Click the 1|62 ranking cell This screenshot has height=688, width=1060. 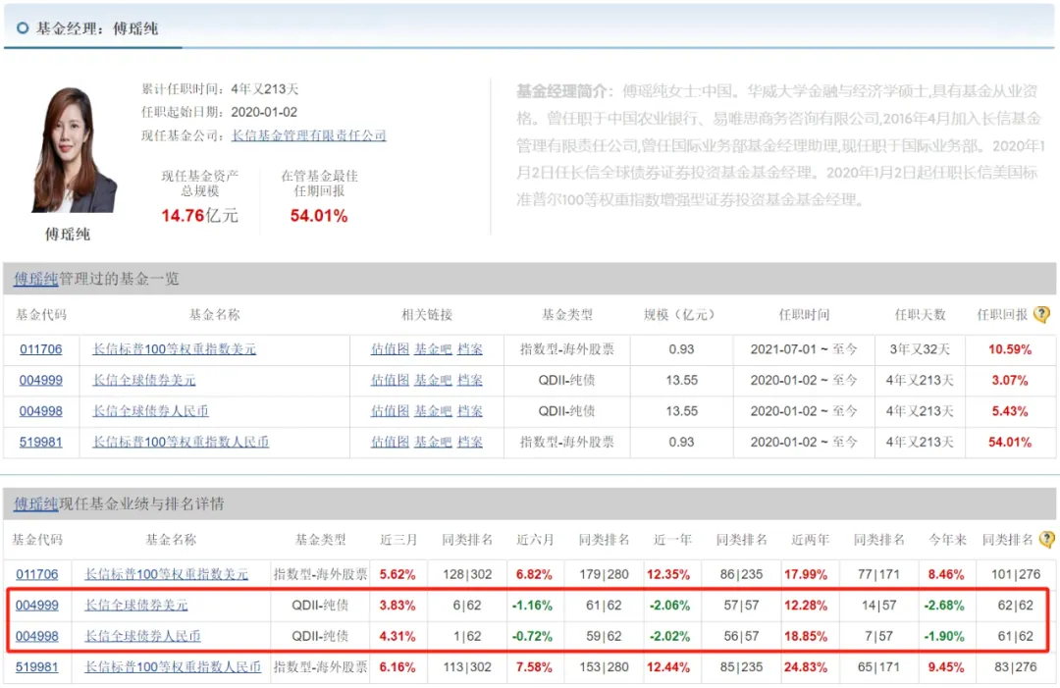[467, 637]
